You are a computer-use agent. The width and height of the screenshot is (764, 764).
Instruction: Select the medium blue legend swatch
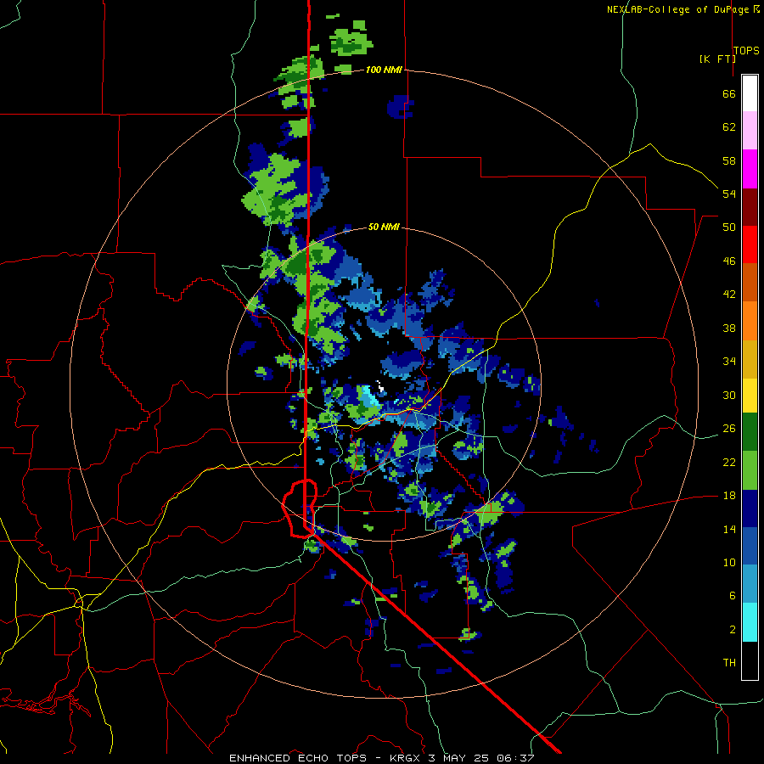pos(750,546)
